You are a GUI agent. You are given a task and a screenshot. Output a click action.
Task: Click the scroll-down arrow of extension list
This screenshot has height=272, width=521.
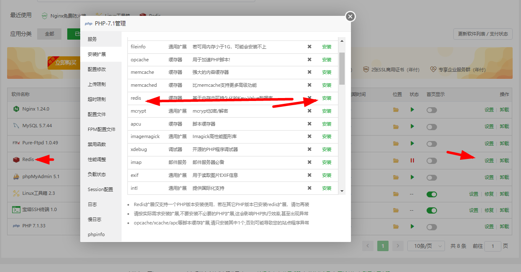click(x=342, y=191)
